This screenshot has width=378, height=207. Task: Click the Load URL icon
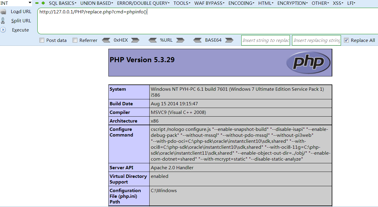(3, 12)
